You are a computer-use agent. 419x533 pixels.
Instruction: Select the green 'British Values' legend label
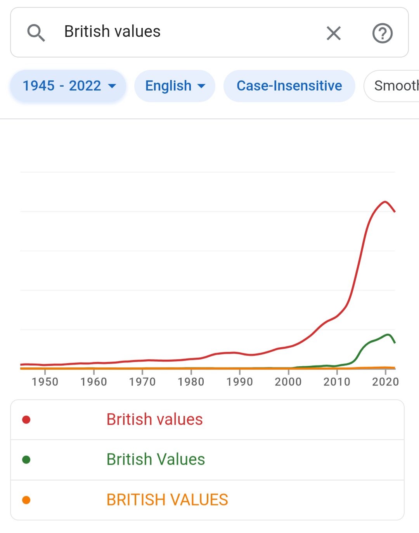pyautogui.click(x=156, y=460)
